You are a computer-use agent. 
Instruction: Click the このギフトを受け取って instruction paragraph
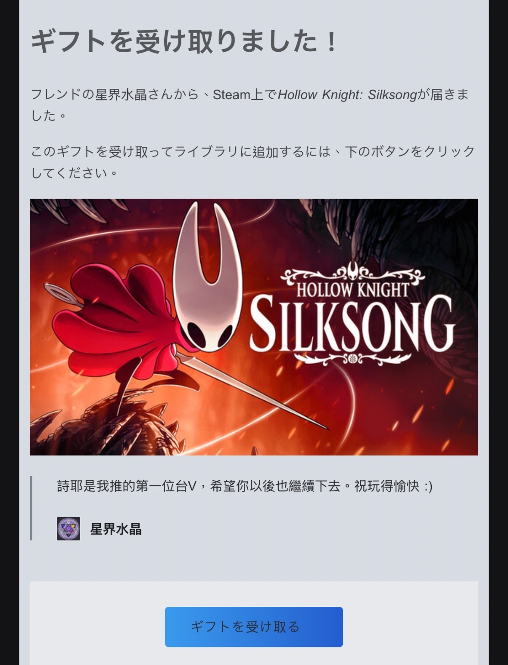pyautogui.click(x=253, y=162)
